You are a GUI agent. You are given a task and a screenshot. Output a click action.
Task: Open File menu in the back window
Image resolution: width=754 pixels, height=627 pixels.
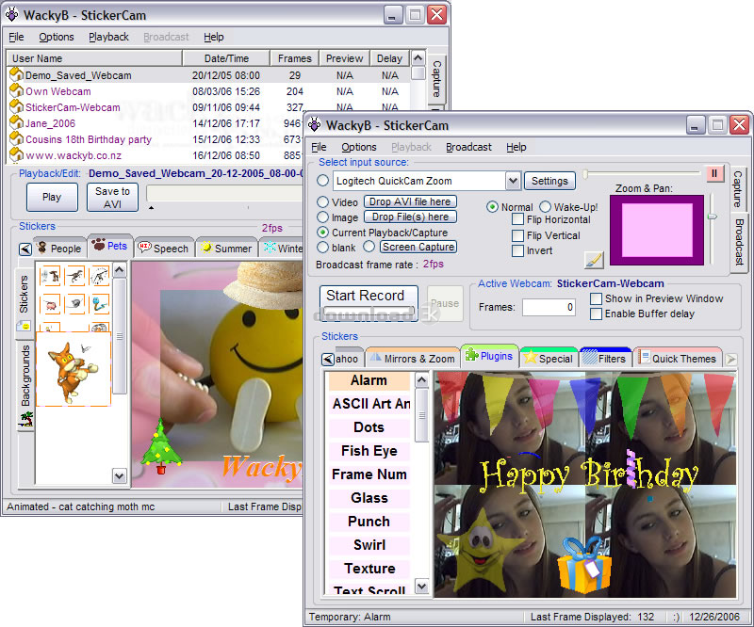click(x=16, y=37)
